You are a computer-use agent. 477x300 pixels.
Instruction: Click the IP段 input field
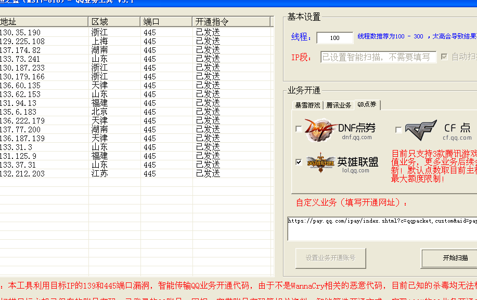[379, 57]
